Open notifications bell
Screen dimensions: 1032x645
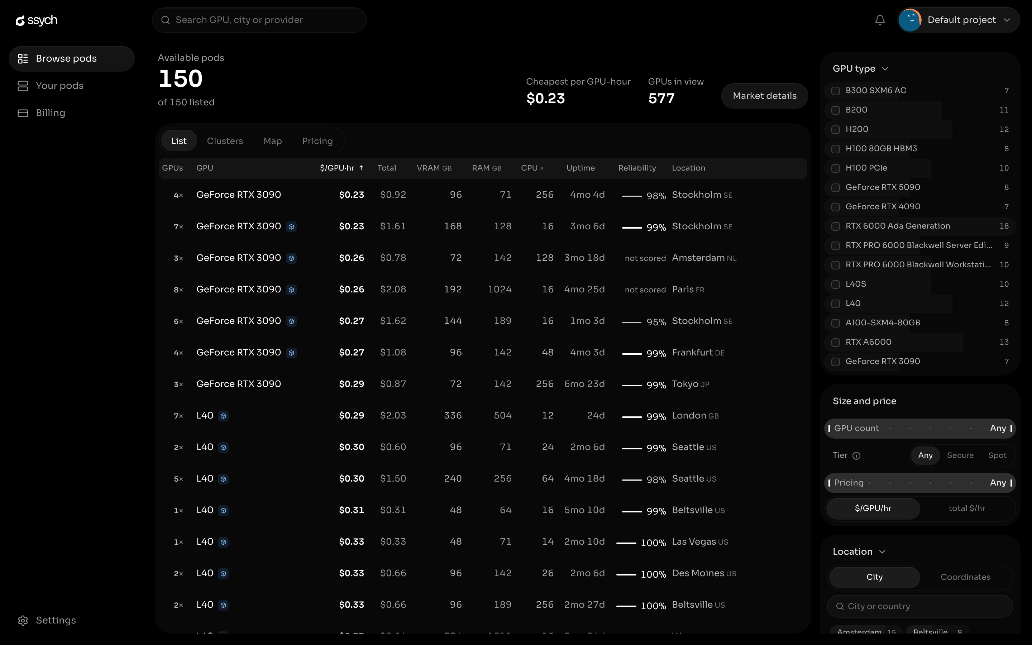tap(880, 20)
